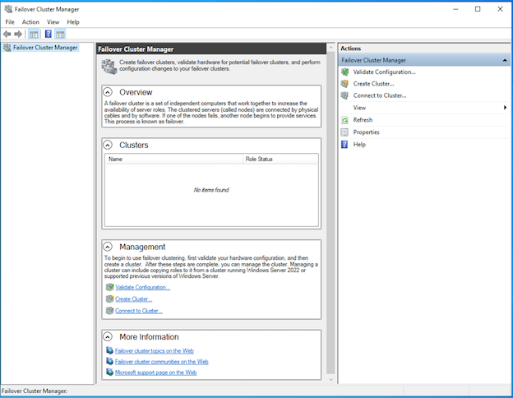The height and width of the screenshot is (398, 513).
Task: Open Properties from the Actions pane
Action: [366, 132]
